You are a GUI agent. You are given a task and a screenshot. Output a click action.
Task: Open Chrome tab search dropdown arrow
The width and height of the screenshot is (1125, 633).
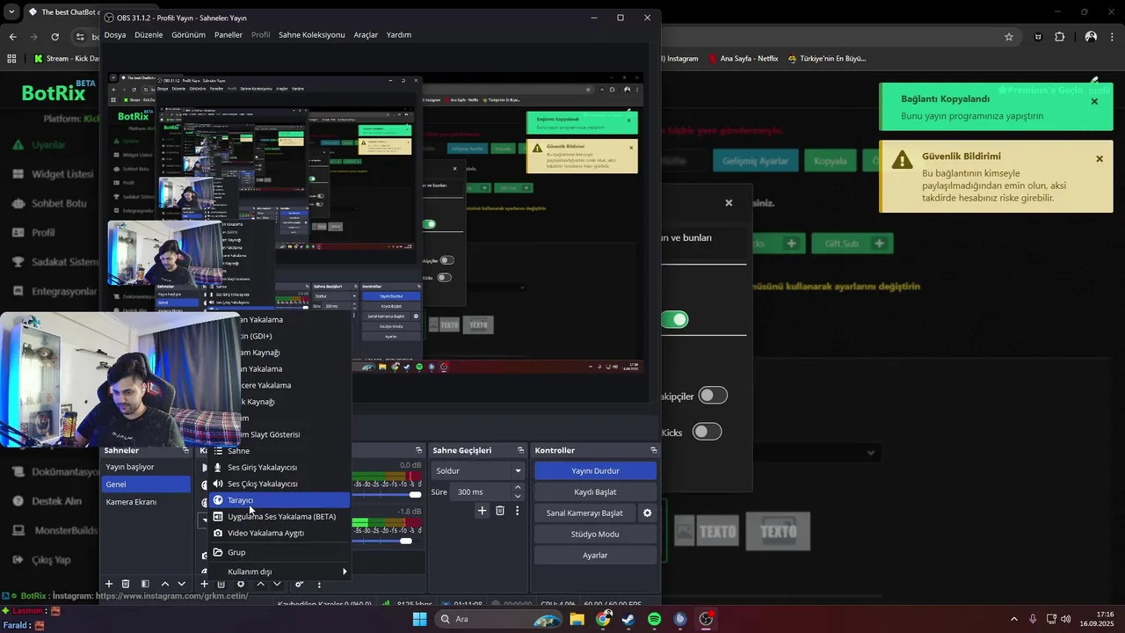pos(12,12)
